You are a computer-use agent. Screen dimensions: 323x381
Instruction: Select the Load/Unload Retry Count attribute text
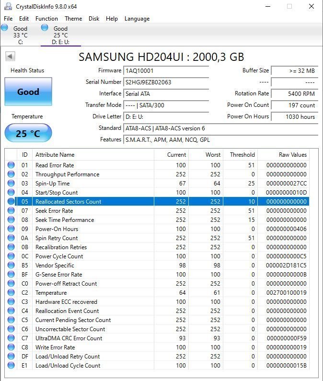(68, 357)
